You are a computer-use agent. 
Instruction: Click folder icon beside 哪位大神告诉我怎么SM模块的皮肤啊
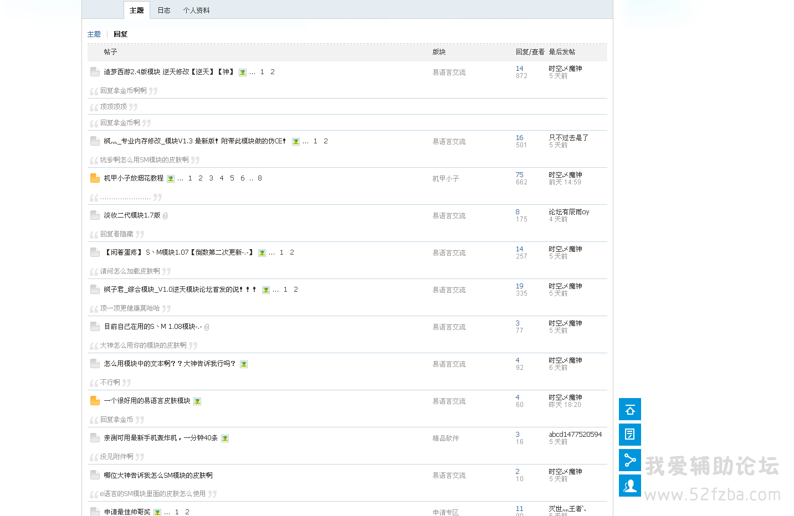coord(95,475)
